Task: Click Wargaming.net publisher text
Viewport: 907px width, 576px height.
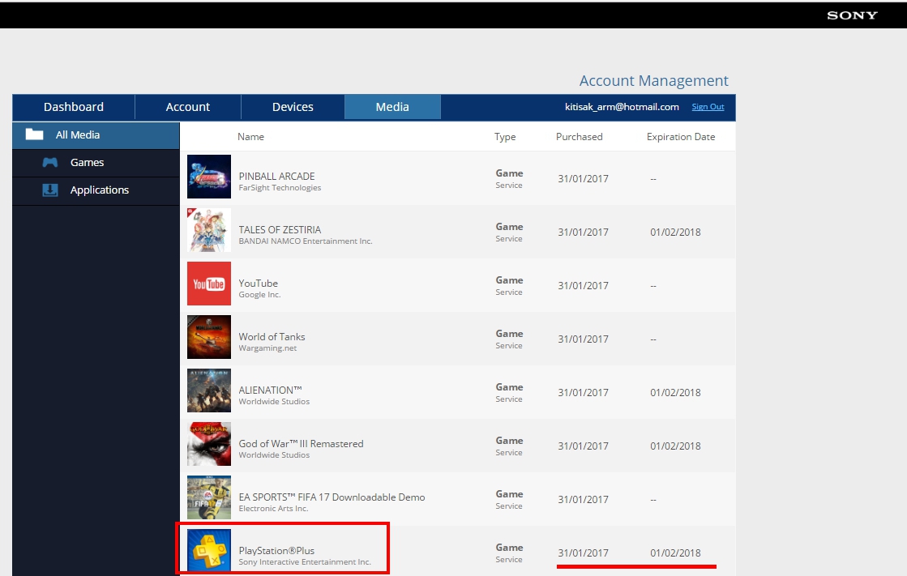Action: click(267, 348)
